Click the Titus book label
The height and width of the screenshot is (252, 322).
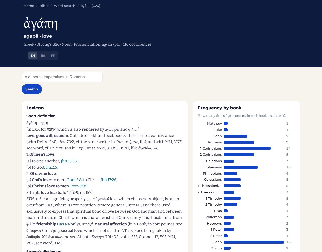pyautogui.click(x=218, y=211)
